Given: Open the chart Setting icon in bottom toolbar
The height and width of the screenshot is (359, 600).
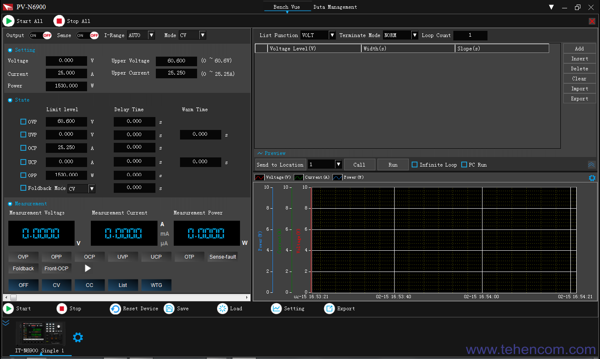Looking at the screenshot, I should point(276,309).
